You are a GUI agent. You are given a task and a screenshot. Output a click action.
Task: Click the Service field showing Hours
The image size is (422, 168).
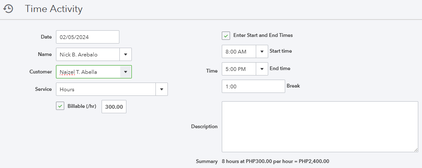[x=106, y=89]
